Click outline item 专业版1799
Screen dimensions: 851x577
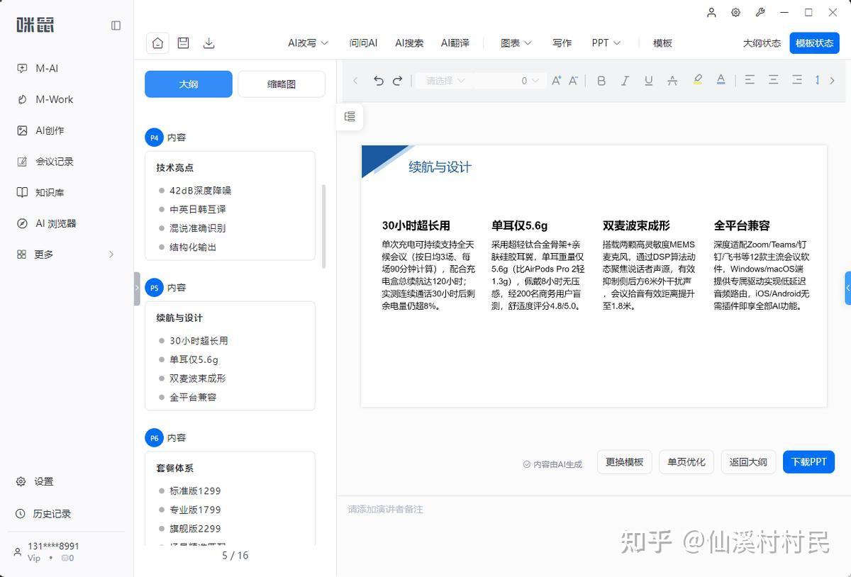(x=195, y=510)
